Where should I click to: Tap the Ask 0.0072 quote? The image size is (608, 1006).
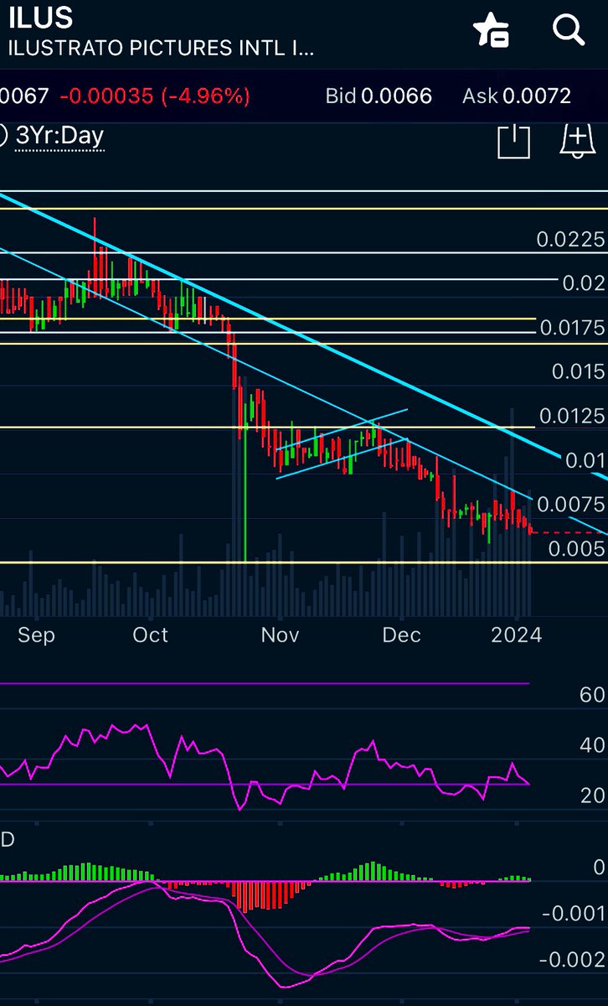[x=517, y=96]
